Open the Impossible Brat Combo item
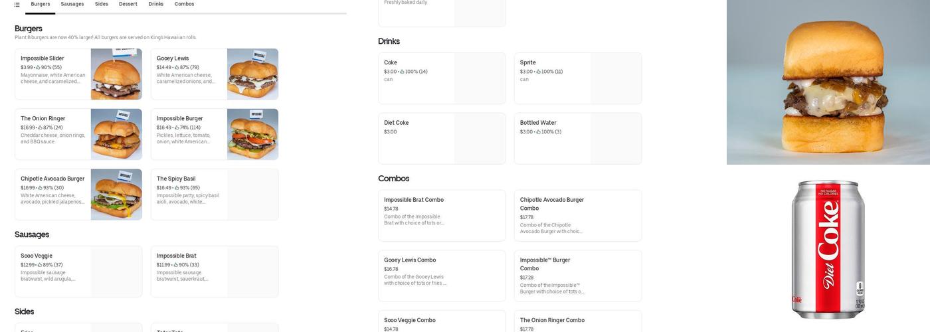930x332 pixels. click(442, 216)
